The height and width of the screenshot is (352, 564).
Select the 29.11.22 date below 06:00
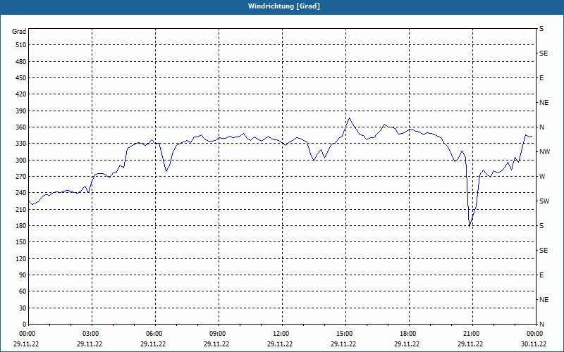pyautogui.click(x=153, y=344)
